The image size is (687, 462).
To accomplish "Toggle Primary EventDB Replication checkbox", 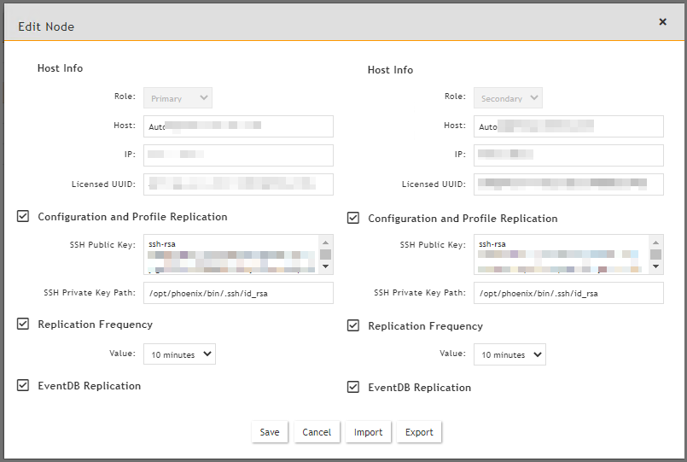I will point(23,385).
